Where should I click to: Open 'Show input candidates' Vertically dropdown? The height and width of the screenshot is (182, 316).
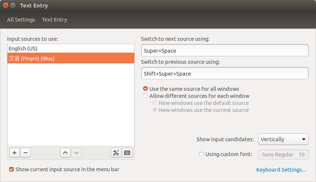click(x=283, y=139)
